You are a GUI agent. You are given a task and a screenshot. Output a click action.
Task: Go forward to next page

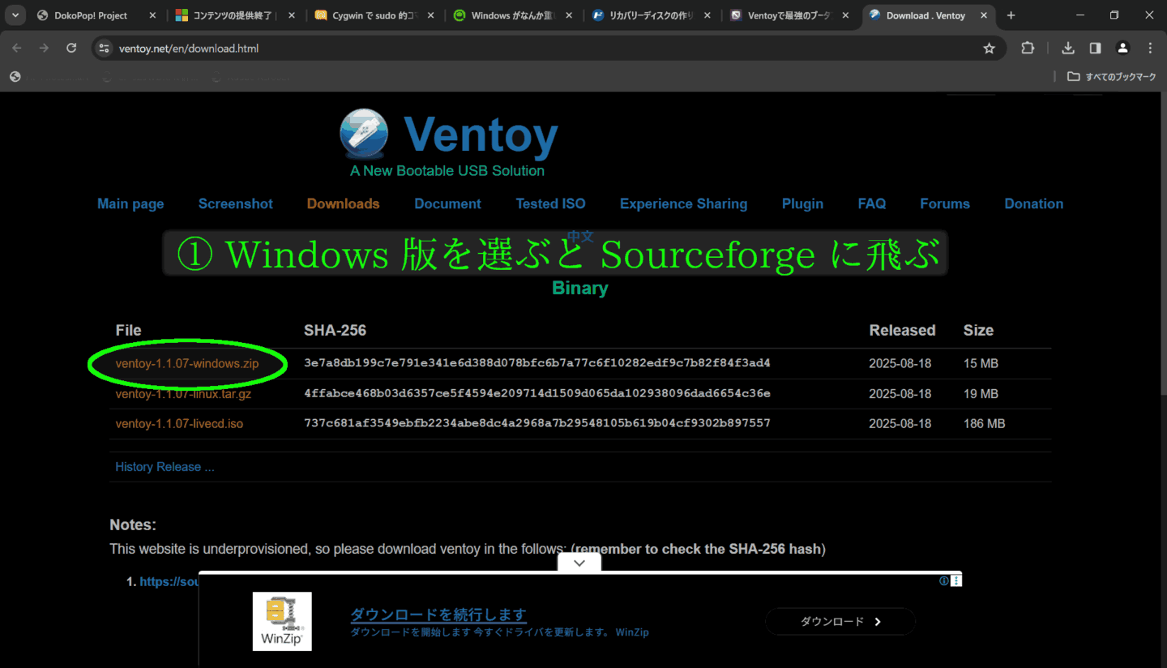tap(44, 48)
